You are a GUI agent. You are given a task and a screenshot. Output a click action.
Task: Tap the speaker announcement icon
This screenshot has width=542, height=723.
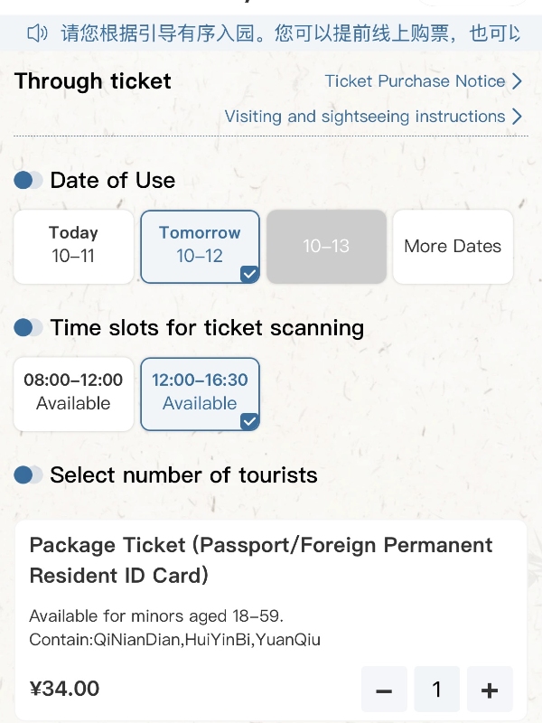37,34
